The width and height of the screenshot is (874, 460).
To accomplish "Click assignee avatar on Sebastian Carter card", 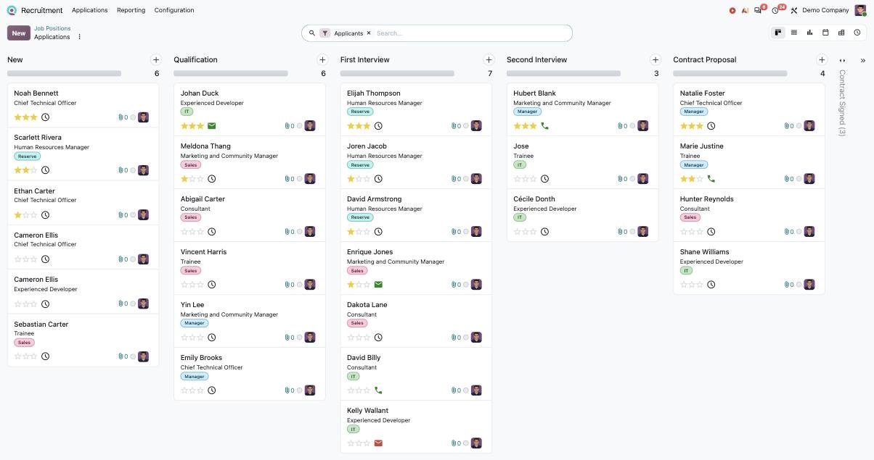I will 144,356.
